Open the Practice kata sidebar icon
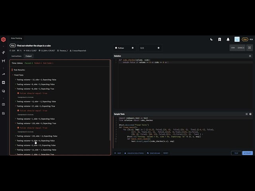Screen dimensions: 255x191 tap(4, 52)
